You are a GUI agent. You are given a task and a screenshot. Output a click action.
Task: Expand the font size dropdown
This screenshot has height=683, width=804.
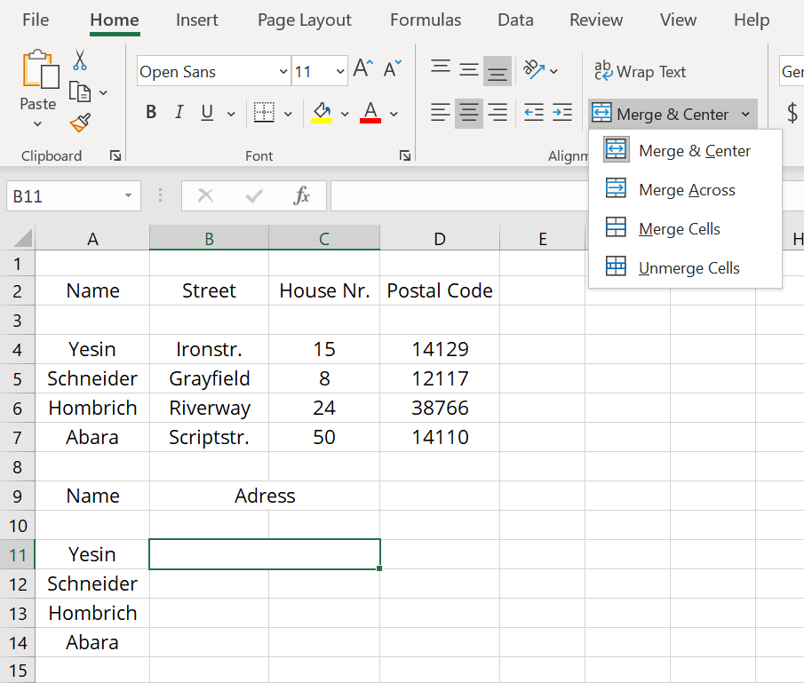[x=340, y=72]
